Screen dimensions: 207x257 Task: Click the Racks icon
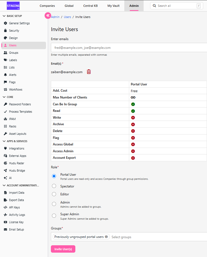tap(5, 127)
